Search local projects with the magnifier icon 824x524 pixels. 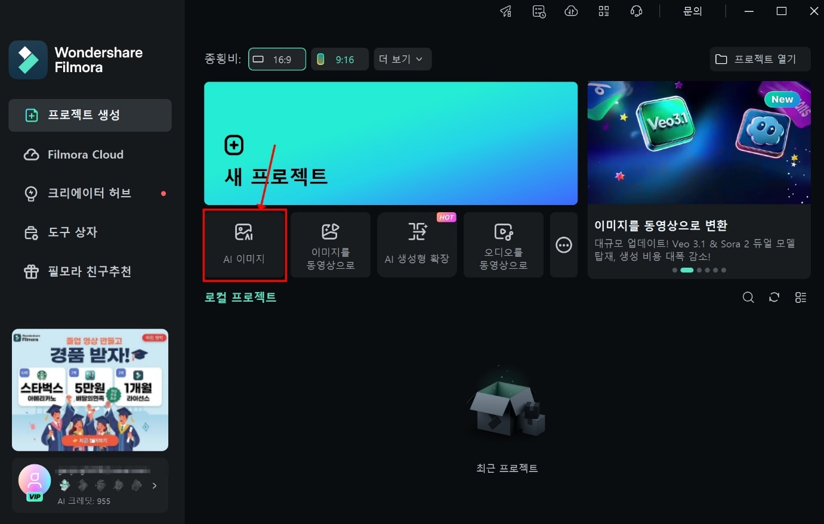coord(748,297)
